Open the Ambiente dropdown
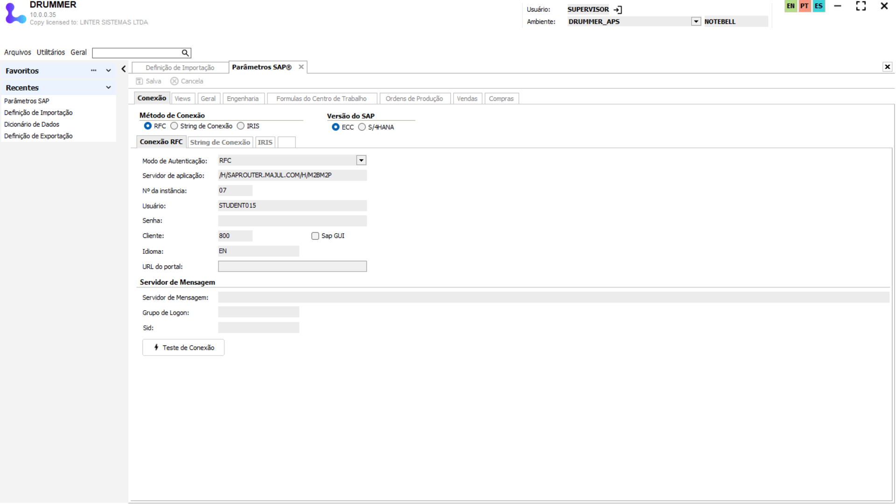Image resolution: width=896 pixels, height=504 pixels. click(x=696, y=21)
